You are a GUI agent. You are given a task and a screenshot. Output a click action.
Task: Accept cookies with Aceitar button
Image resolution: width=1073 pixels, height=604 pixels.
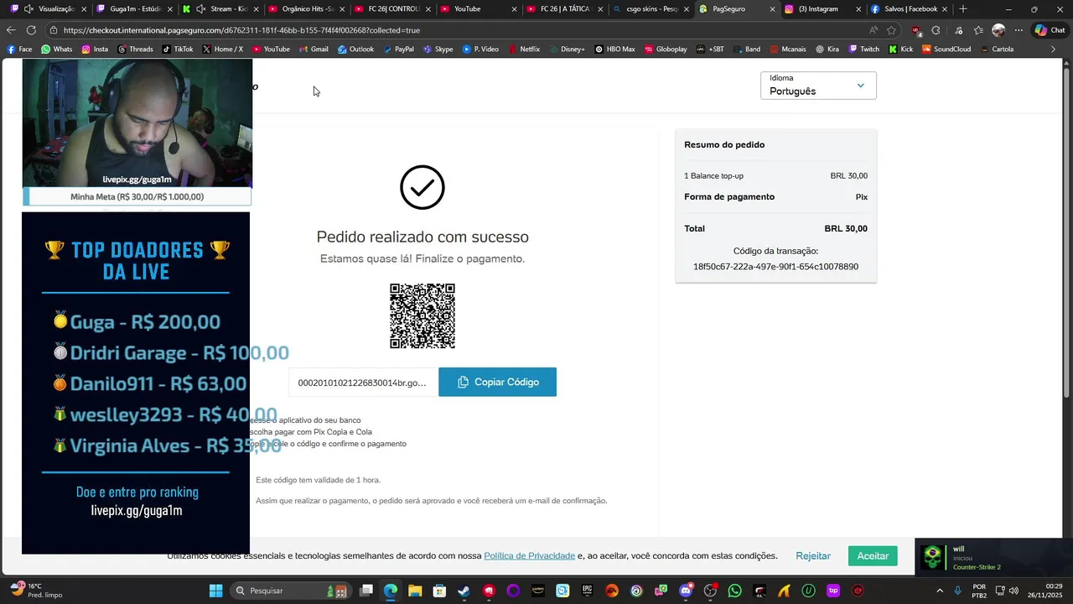point(873,555)
